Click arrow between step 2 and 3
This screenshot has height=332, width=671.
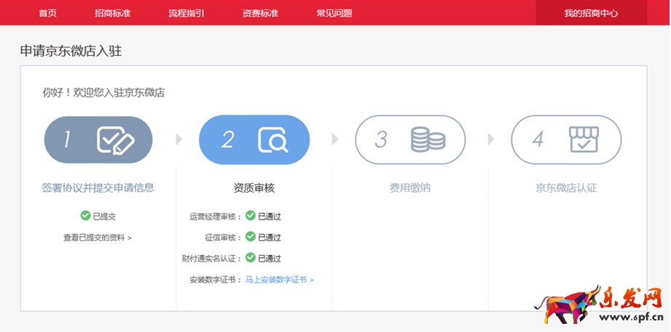(335, 139)
